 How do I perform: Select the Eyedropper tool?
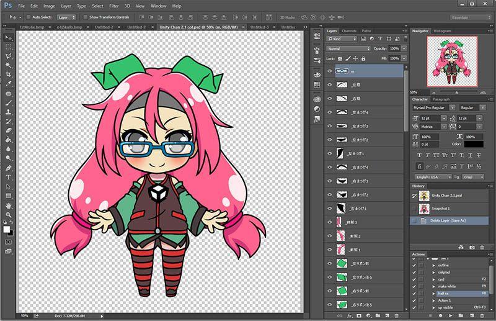pyautogui.click(x=8, y=84)
